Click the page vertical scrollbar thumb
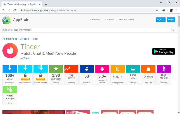The width and height of the screenshot is (180, 114). (x=179, y=21)
